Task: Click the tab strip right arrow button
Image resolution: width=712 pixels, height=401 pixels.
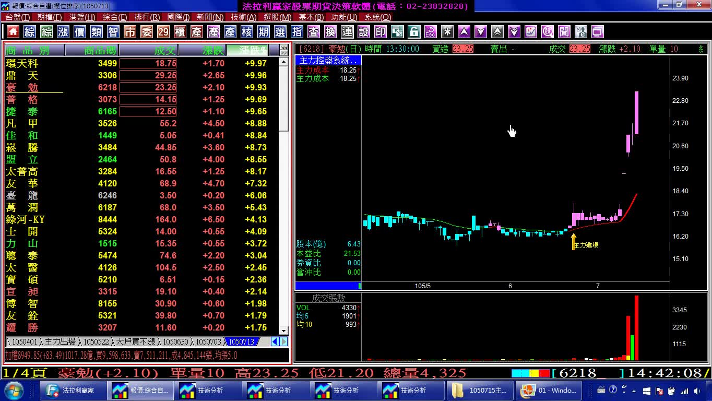Action: pos(283,341)
